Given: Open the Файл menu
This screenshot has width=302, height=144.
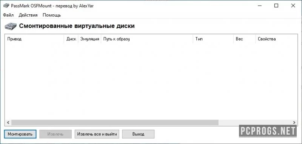Looking at the screenshot, I should tap(8, 15).
